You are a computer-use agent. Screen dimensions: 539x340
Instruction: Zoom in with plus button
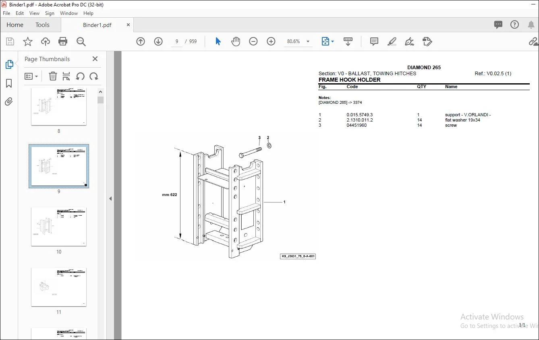coord(271,41)
